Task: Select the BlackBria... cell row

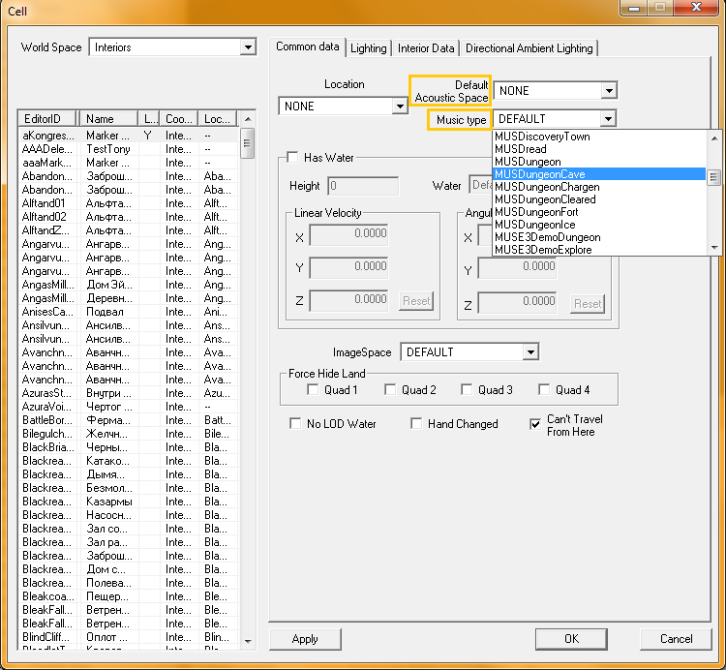Action: pos(129,447)
